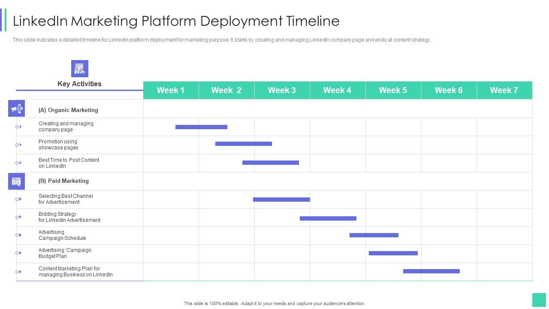Click bullet marker beside Selecting Best Channel for Advertisement
This screenshot has height=309, width=549.
point(18,199)
